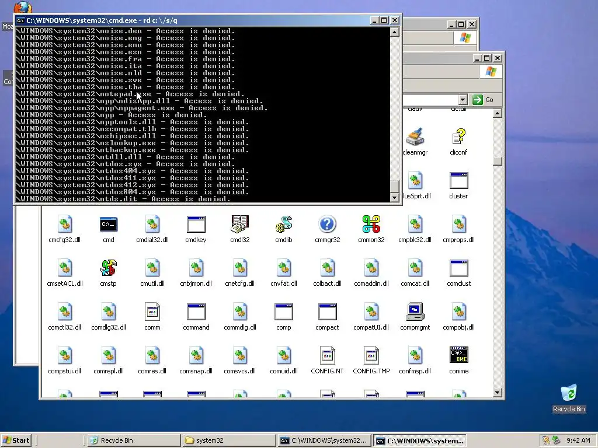Viewport: 598px width, 448px height.
Task: Select the cmsetACL.dll file icon
Action: click(64, 268)
